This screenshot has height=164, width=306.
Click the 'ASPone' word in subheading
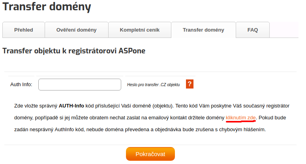(x=132, y=51)
